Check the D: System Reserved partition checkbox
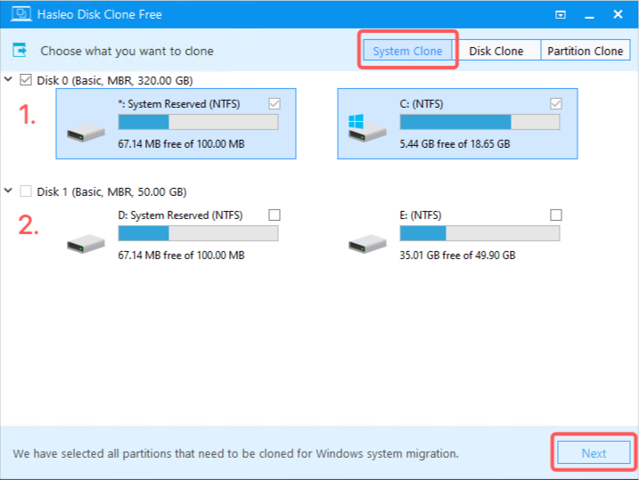639x480 pixels. pyautogui.click(x=274, y=215)
